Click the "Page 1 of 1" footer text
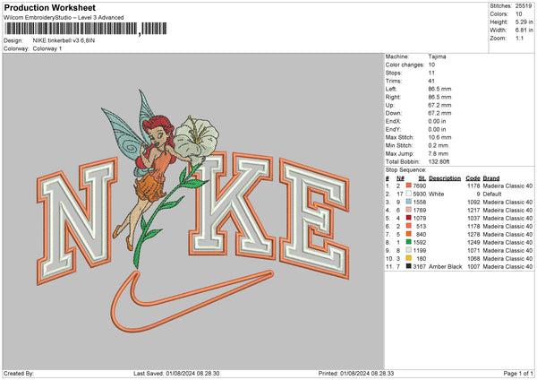The width and height of the screenshot is (537, 380). [x=518, y=373]
